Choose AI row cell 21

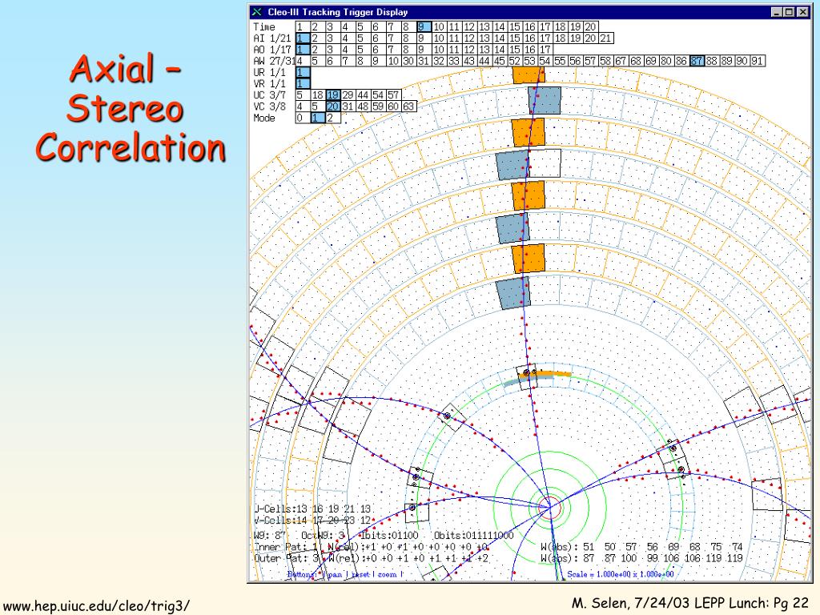click(605, 38)
